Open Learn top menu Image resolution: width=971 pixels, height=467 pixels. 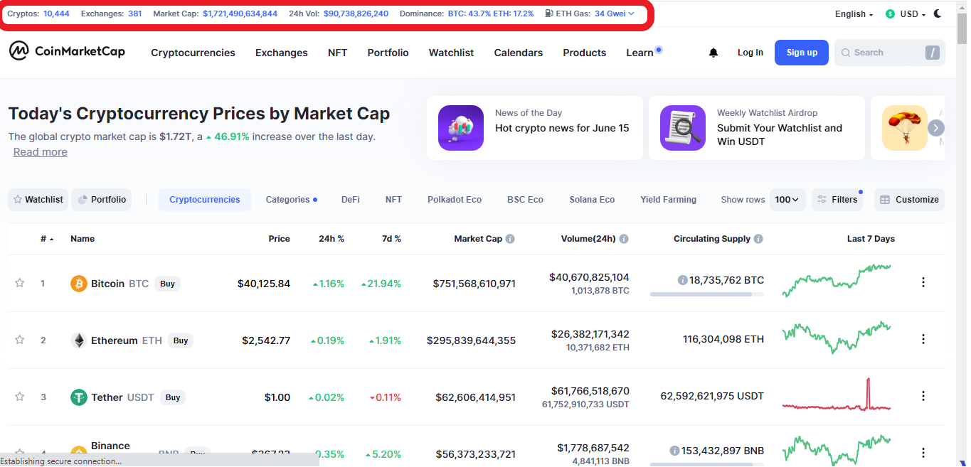tap(640, 53)
